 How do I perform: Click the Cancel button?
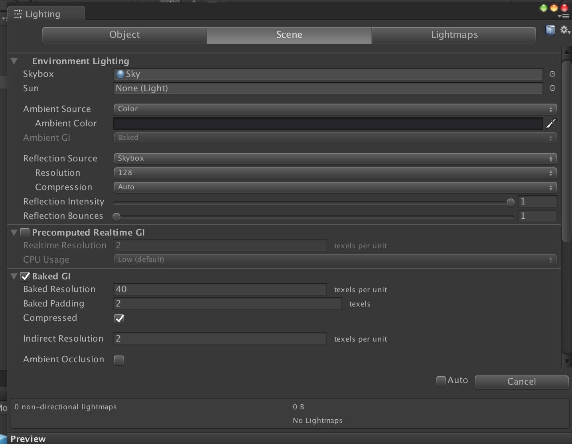pos(521,382)
